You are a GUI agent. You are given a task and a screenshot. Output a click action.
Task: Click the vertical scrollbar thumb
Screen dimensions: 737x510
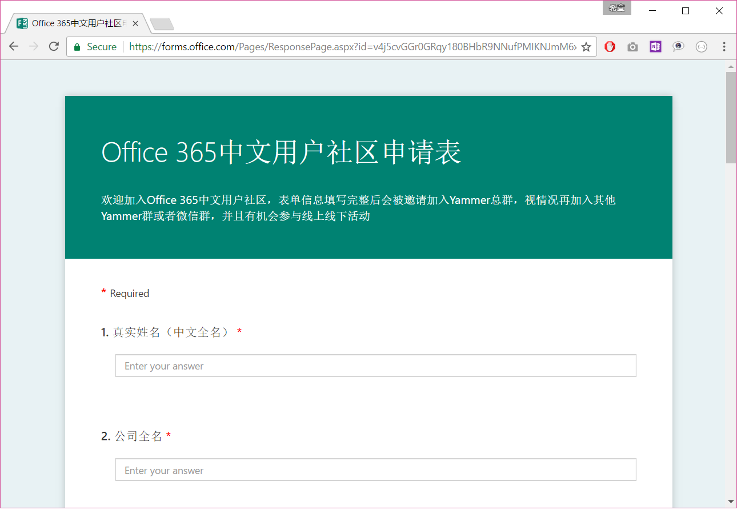(731, 117)
